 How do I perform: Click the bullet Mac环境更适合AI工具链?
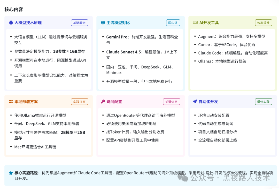coord(35,147)
